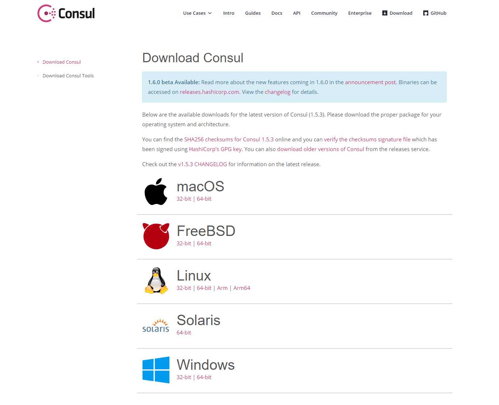Open the announcement post link

coord(370,82)
